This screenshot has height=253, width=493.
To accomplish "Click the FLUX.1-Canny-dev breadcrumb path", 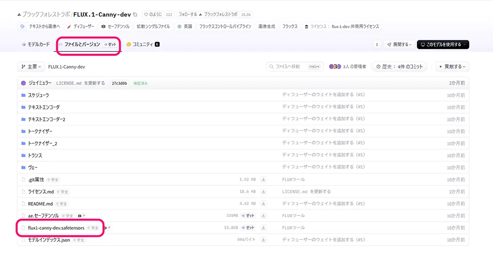I will [x=67, y=67].
